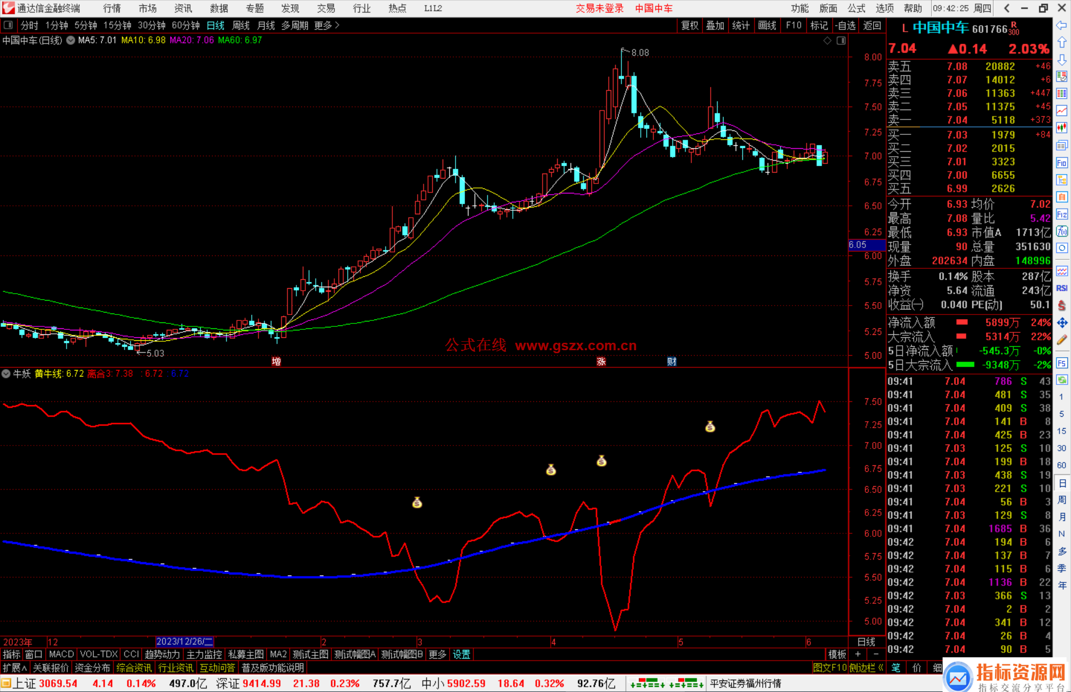Select the 周线 period tab in toolbar
Screen dimensions: 1071x692
(241, 25)
